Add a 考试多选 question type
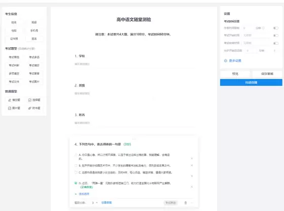284x211 pixels. pyautogui.click(x=34, y=57)
